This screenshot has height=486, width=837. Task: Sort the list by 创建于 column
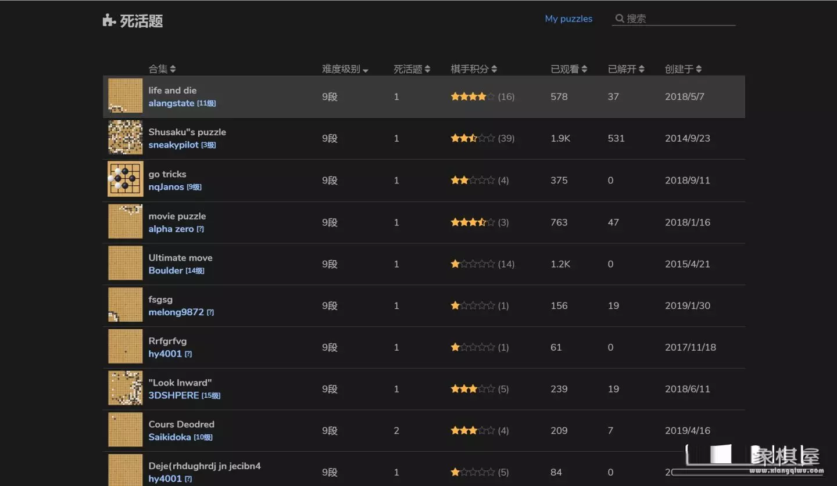[683, 69]
